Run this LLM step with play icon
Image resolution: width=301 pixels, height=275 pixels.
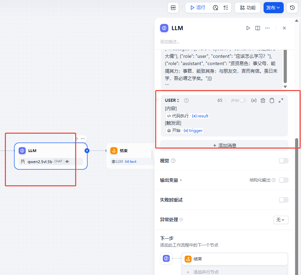[x=248, y=28]
